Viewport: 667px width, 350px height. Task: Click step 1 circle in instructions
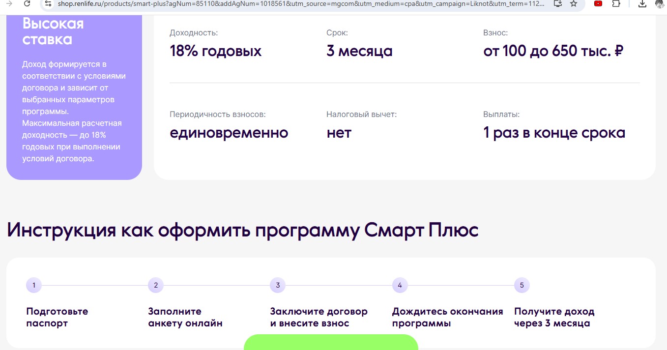point(34,285)
